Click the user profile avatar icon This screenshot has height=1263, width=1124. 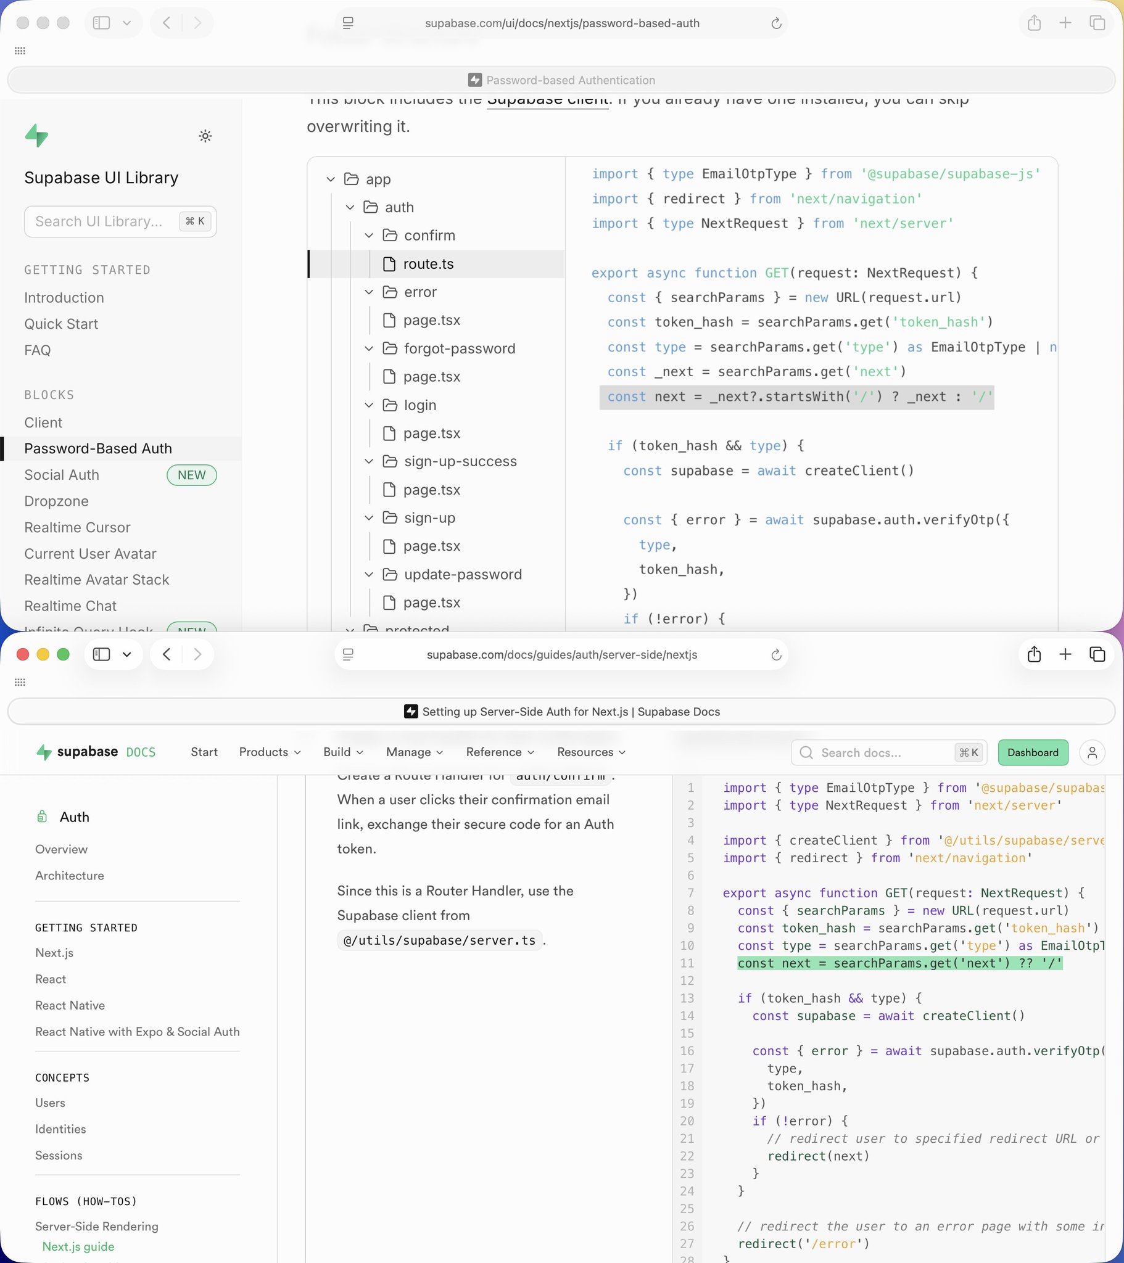[1092, 752]
